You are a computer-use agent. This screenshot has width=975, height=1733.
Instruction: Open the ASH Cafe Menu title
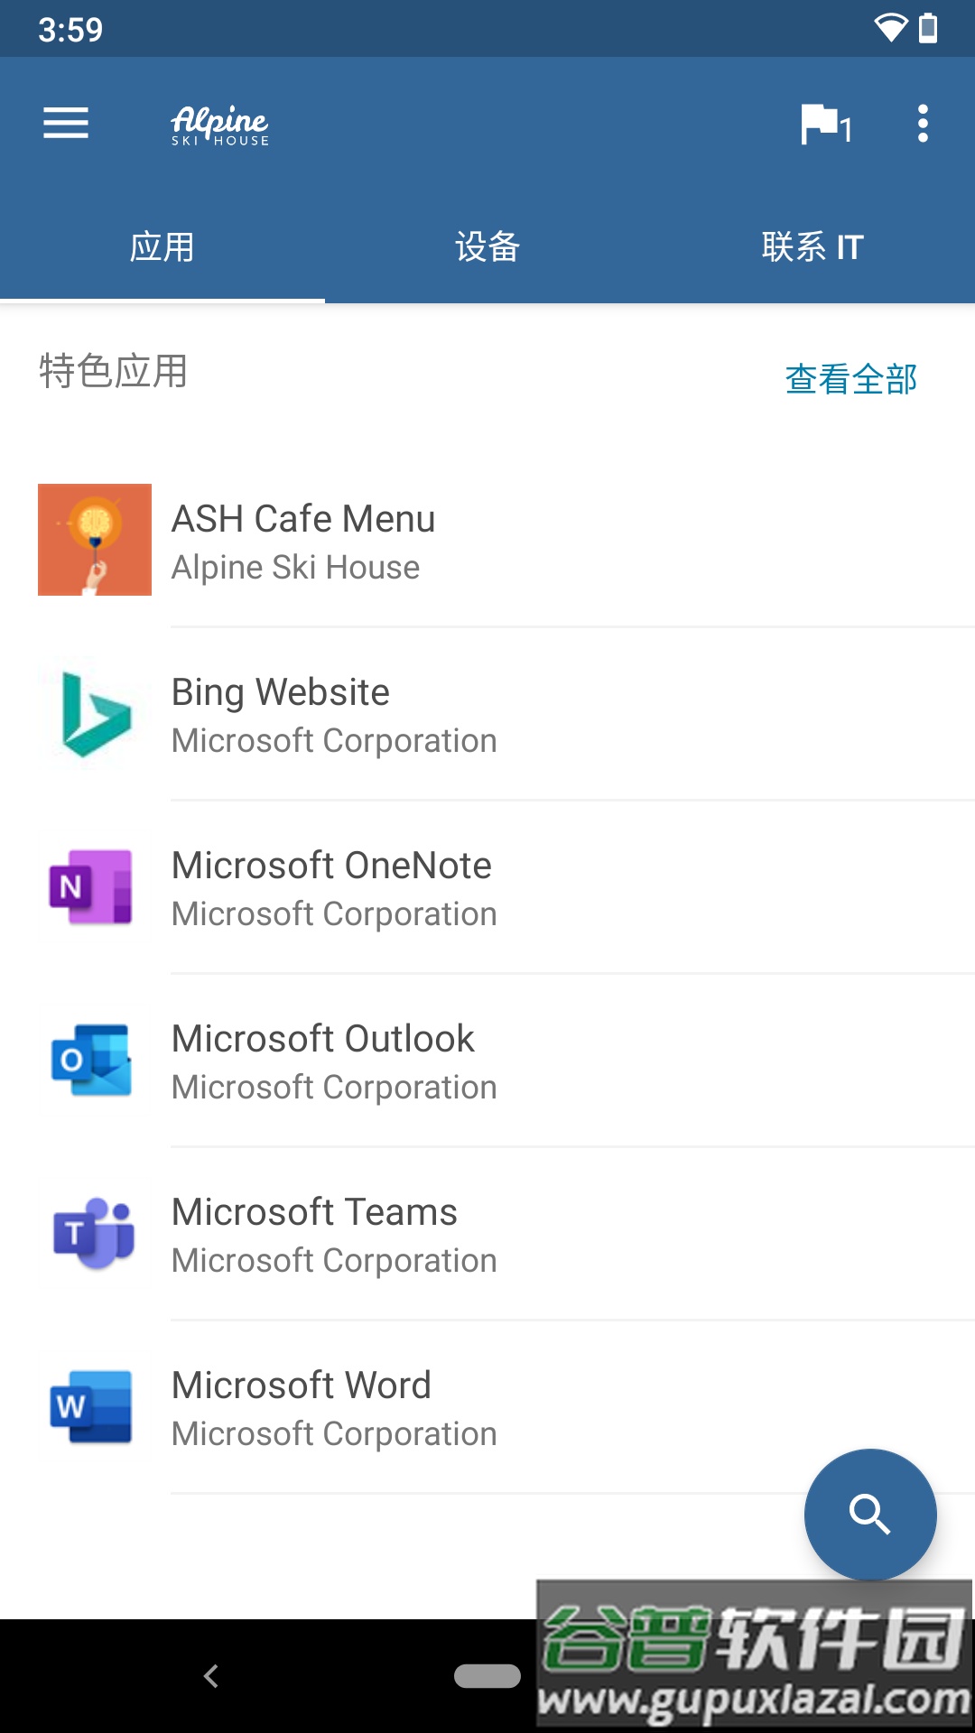303,519
